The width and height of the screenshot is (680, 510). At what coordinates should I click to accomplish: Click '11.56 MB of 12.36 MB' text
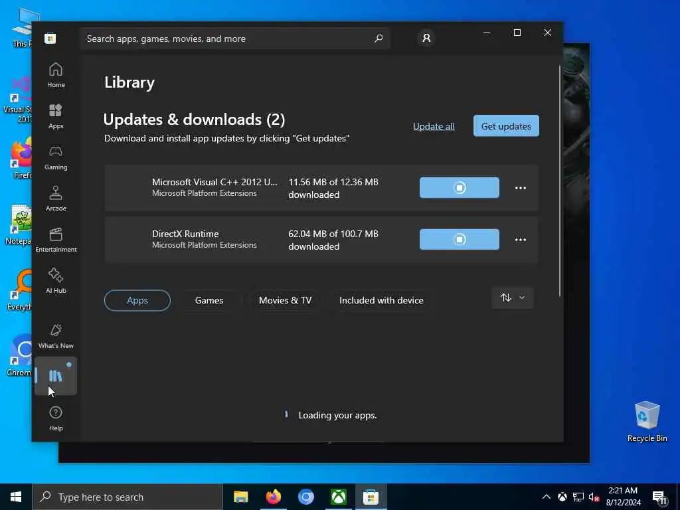coord(333,182)
